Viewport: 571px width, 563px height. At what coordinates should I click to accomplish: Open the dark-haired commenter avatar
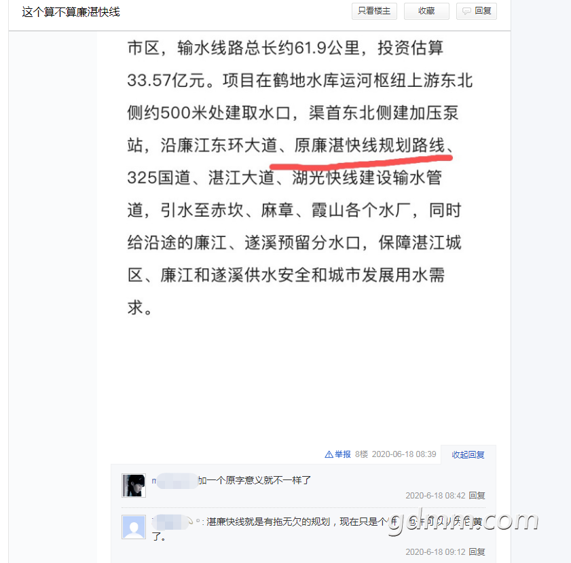(x=134, y=486)
